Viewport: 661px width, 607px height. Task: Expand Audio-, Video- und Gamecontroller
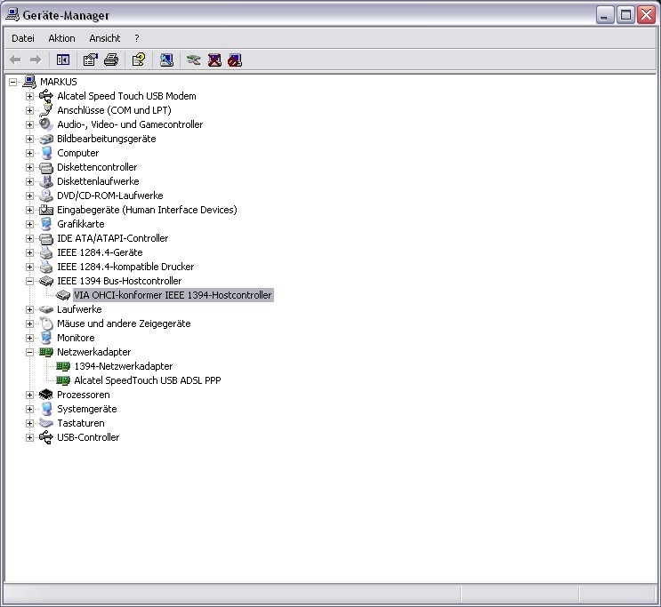[29, 124]
